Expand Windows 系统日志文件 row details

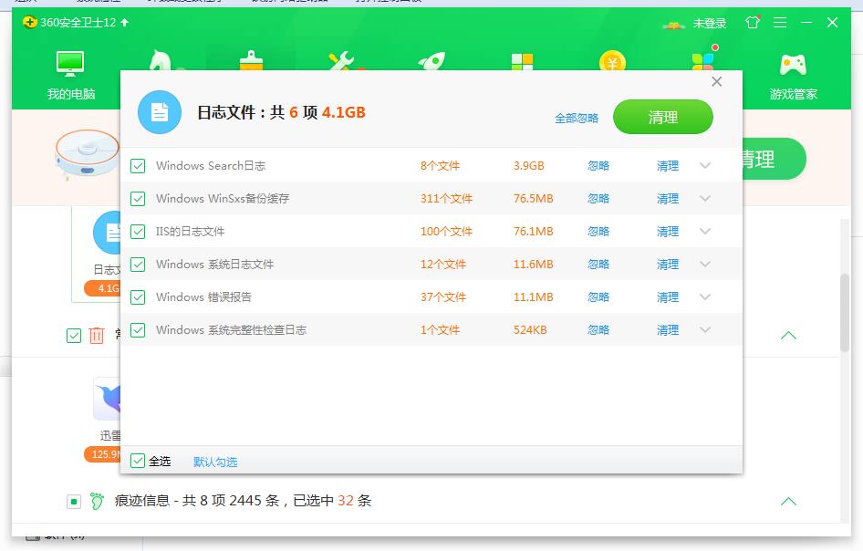[705, 265]
